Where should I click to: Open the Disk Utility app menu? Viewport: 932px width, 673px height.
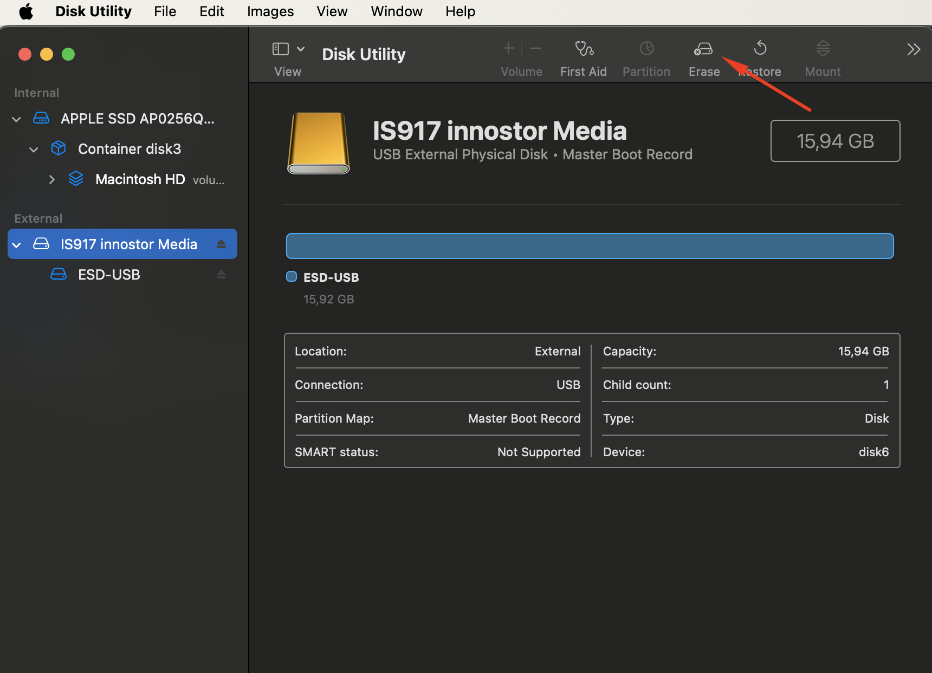[x=93, y=11]
